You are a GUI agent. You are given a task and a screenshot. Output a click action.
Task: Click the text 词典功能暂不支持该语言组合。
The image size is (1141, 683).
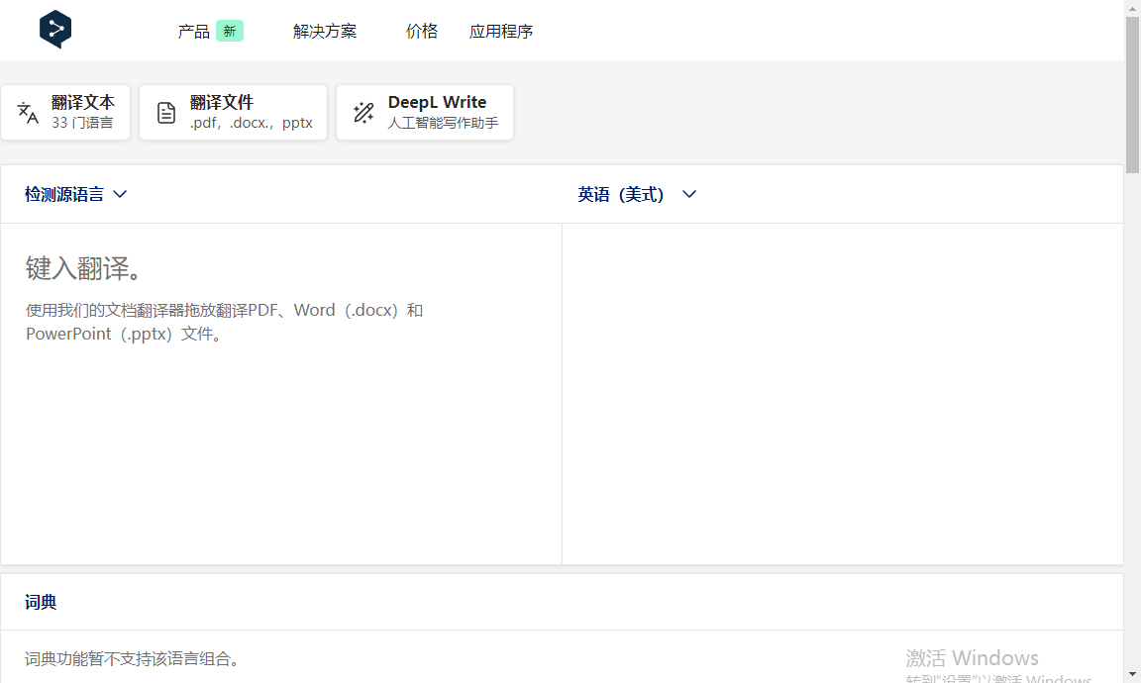click(133, 659)
